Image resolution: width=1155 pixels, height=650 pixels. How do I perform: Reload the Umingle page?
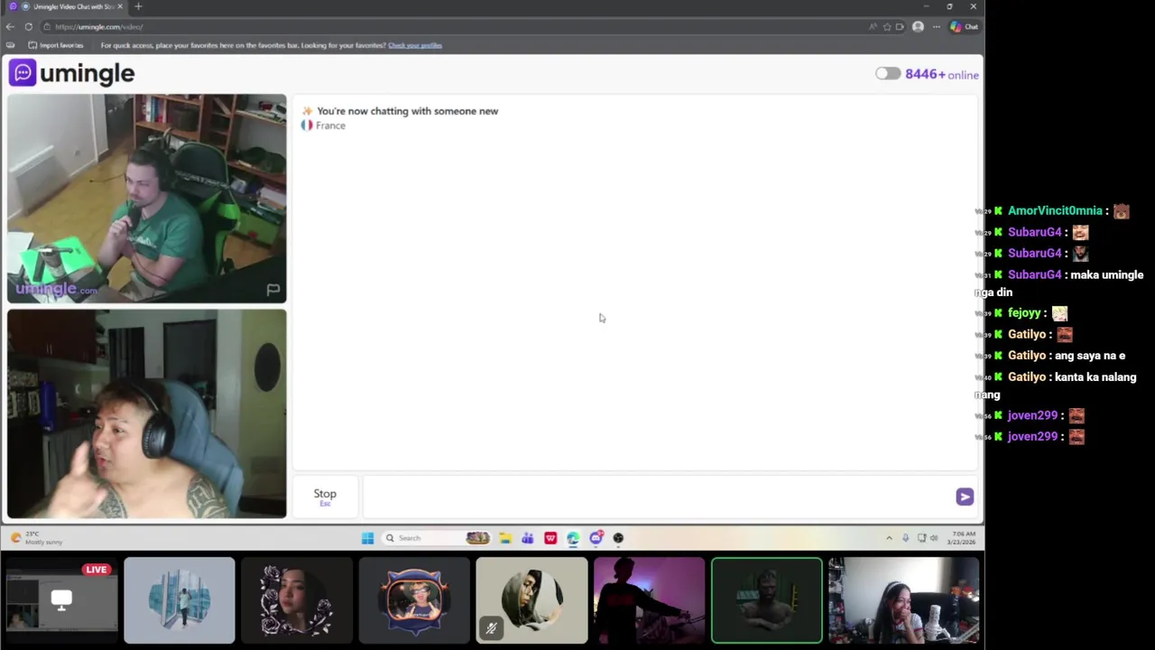coord(29,27)
